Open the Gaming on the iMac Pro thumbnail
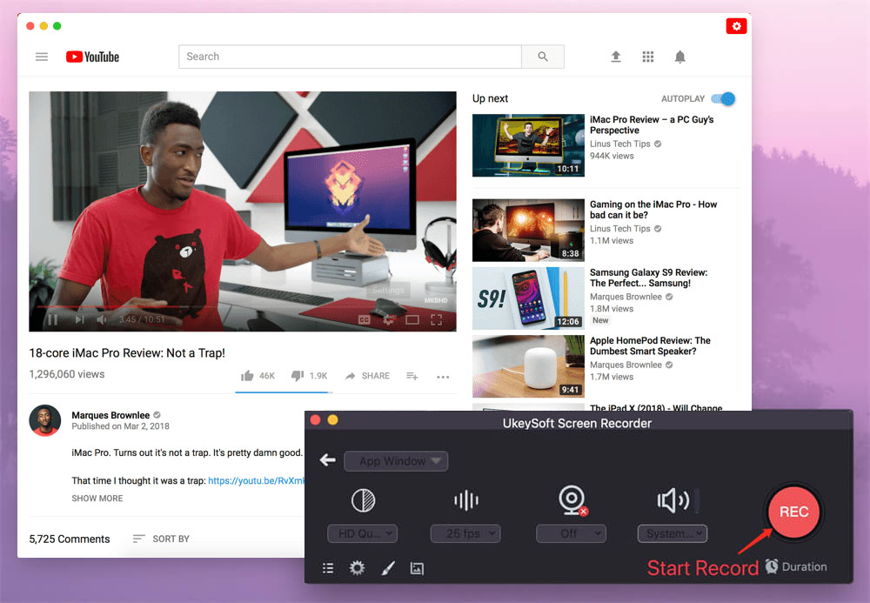The width and height of the screenshot is (870, 603). pos(528,231)
